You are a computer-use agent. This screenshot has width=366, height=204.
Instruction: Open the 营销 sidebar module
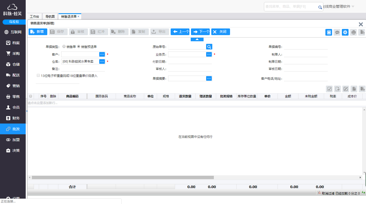point(13,86)
